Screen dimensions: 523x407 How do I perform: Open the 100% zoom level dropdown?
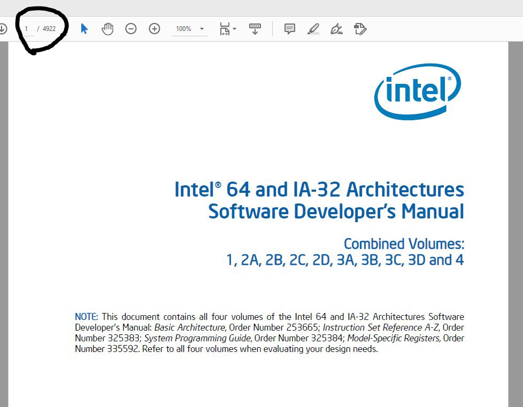(202, 29)
